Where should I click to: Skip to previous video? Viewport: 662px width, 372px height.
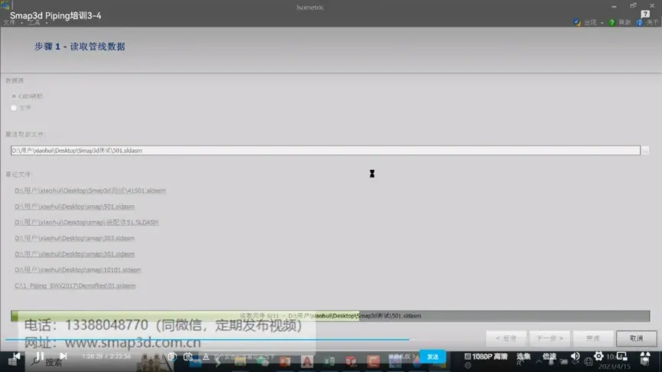[x=17, y=357]
